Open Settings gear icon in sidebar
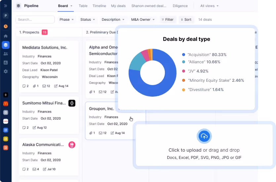The height and width of the screenshot is (182, 276). pyautogui.click(x=6, y=72)
